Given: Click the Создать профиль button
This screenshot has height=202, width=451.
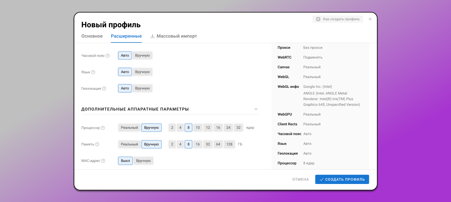Looking at the screenshot, I should click(342, 179).
